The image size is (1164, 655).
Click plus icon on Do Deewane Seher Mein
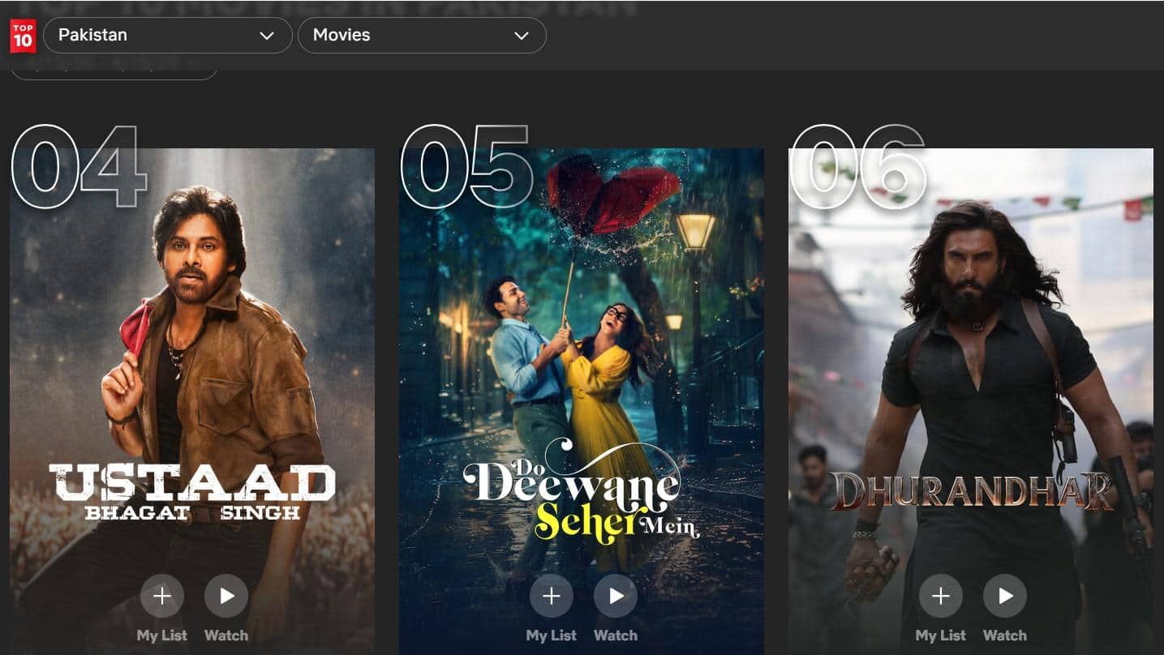click(552, 597)
